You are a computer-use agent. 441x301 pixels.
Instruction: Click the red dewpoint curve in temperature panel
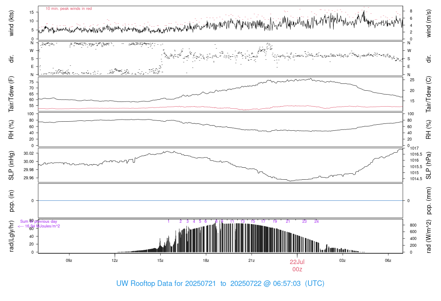(220, 107)
